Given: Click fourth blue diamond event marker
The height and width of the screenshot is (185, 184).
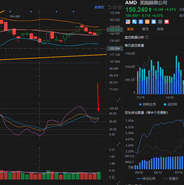Looking at the screenshot, I should [73, 12].
